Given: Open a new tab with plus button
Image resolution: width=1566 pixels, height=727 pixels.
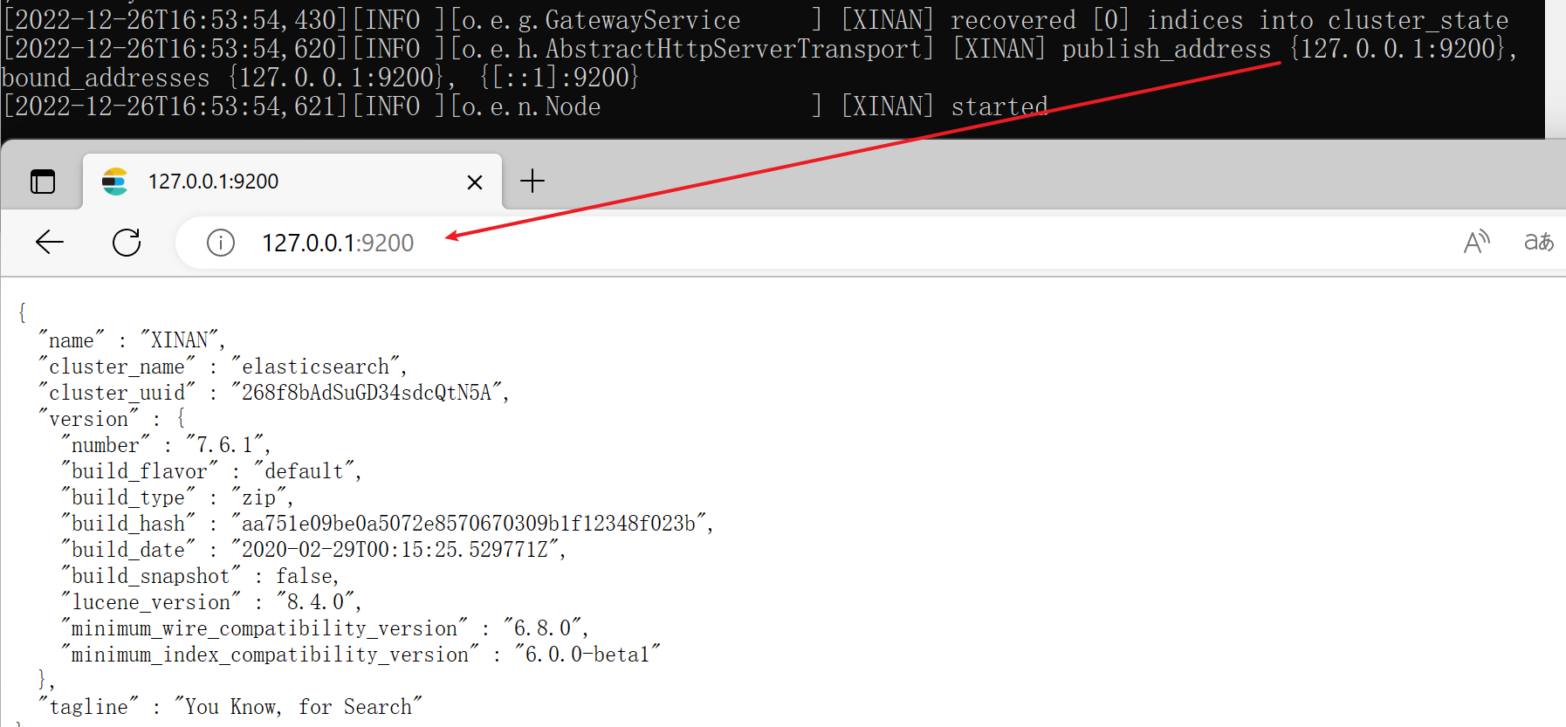Looking at the screenshot, I should point(532,181).
